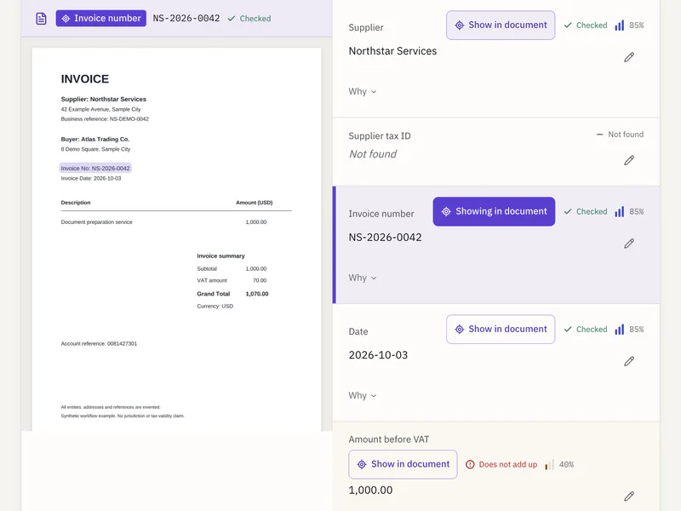The width and height of the screenshot is (681, 511).
Task: Click the Checked status for Invoice number field
Action: [x=586, y=211]
